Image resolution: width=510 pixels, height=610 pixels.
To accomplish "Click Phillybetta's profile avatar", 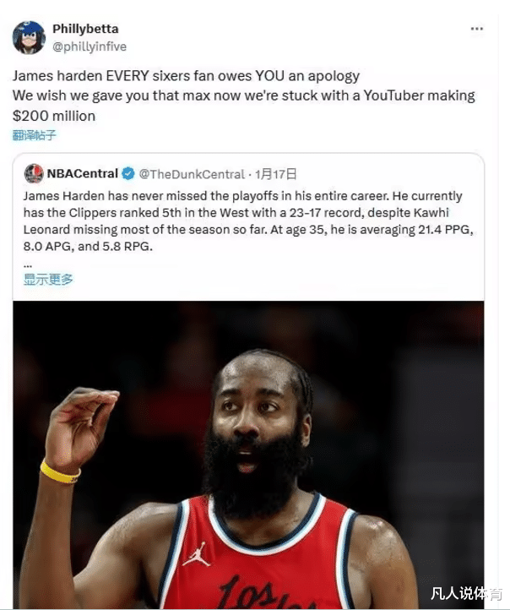I will [29, 38].
